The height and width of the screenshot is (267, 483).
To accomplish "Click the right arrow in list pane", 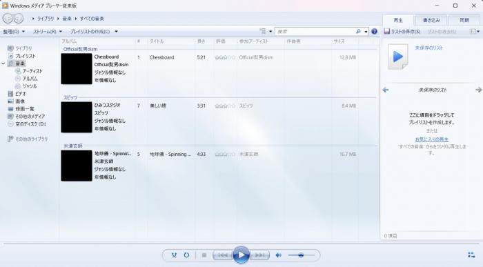I will tap(478, 90).
